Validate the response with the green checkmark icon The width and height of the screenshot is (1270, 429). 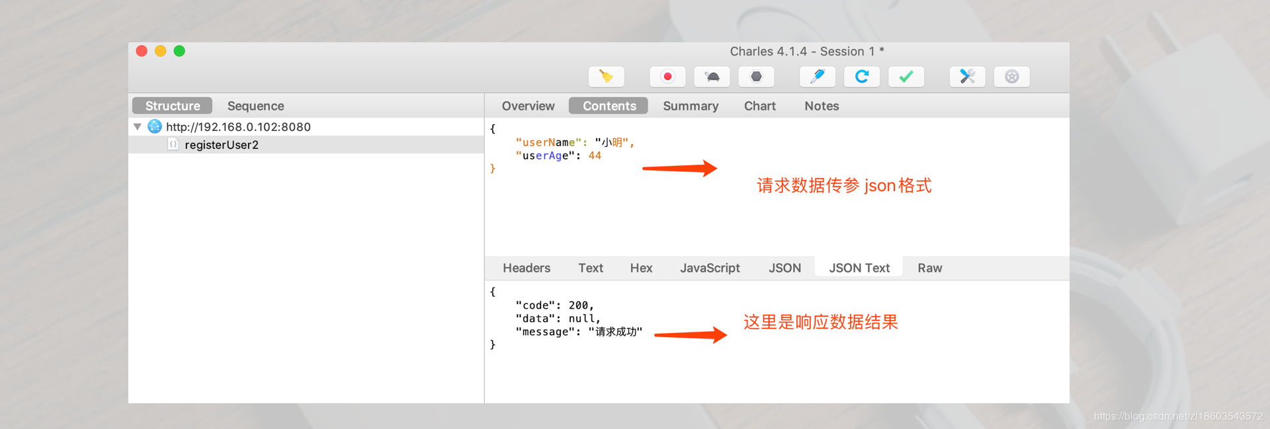click(x=906, y=77)
